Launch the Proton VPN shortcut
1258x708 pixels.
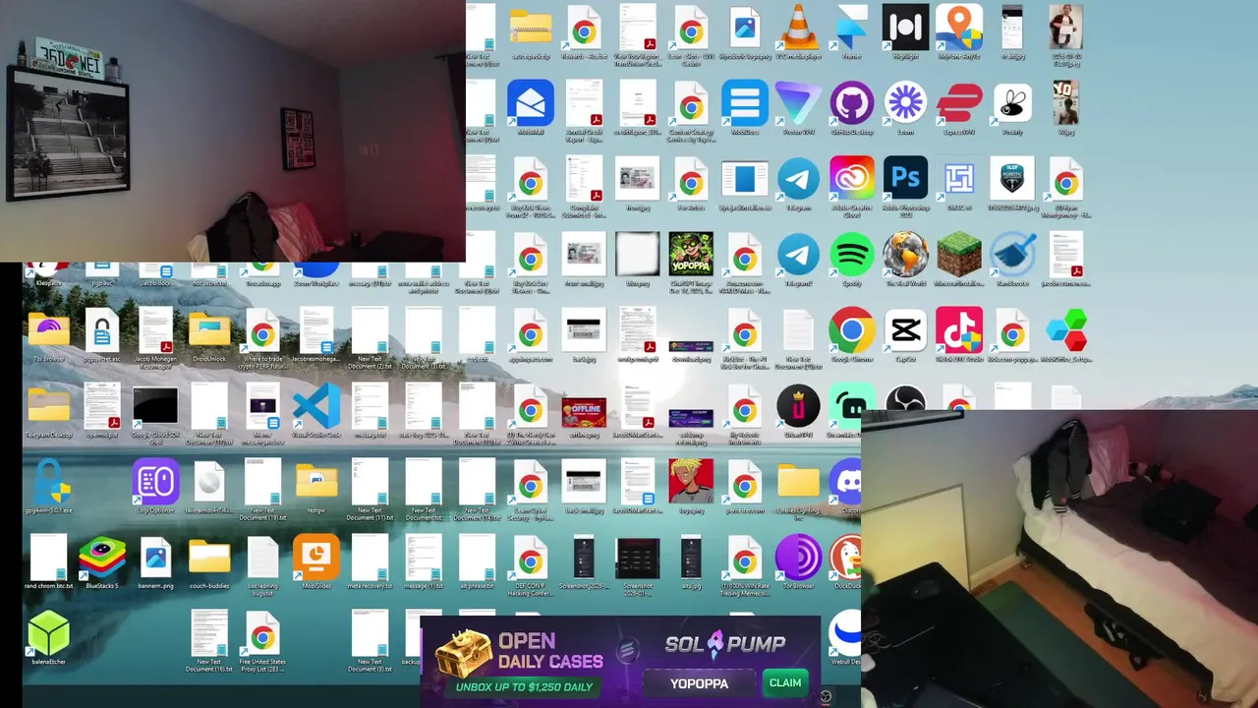(x=798, y=103)
